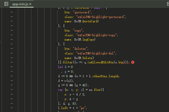Screen dimensions: 169x112
Task: Click the "wuCaiPN6-highlight-del" string
Action: 96,53
